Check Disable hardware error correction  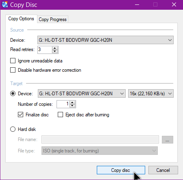click(x=13, y=70)
